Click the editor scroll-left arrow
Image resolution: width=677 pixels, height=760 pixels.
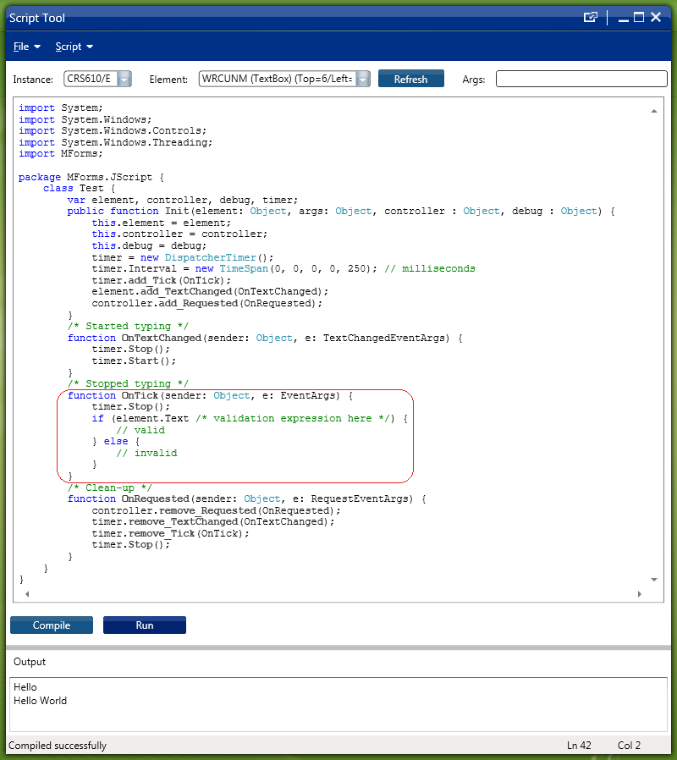pyautogui.click(x=26, y=594)
